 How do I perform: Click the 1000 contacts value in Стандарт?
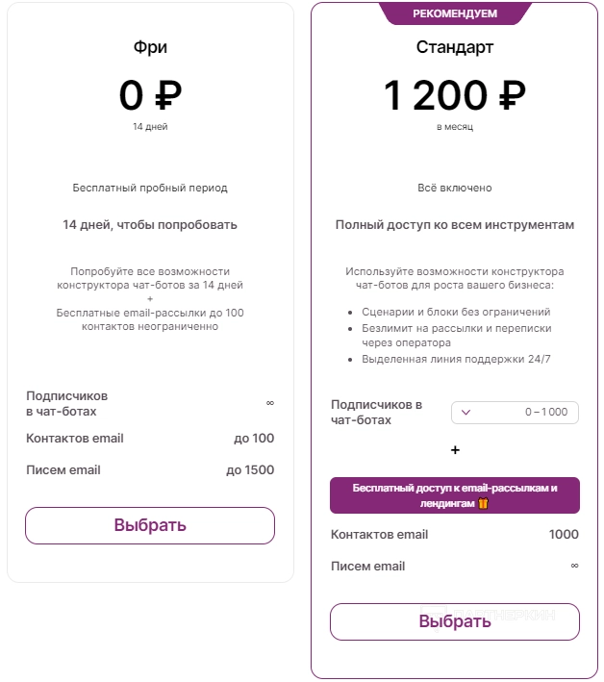coord(564,535)
